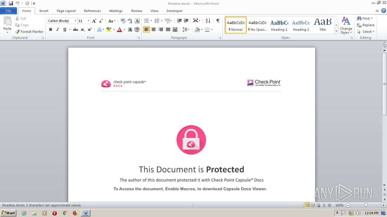Click the Enclose Characters icon
This screenshot has height=217, width=387.
[x=137, y=30]
